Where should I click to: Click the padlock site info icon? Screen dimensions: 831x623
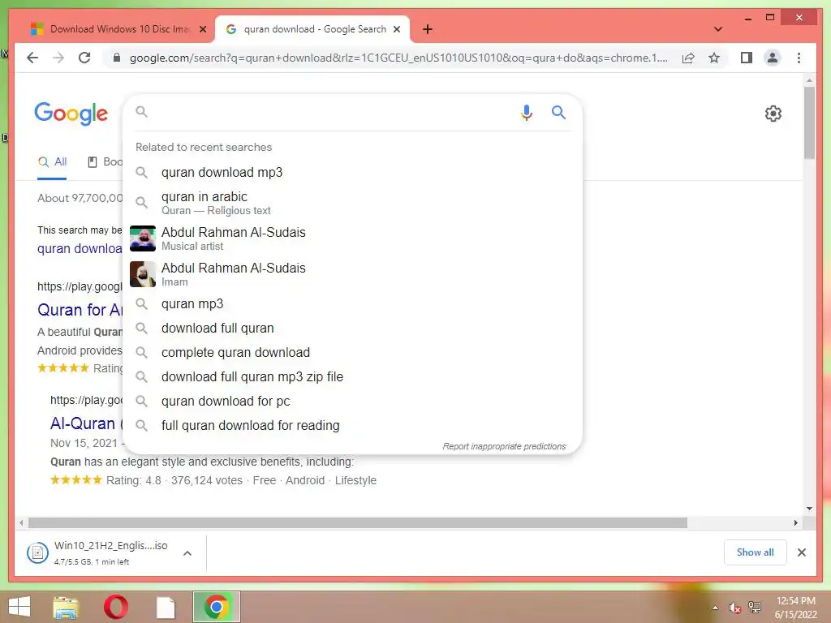(117, 58)
